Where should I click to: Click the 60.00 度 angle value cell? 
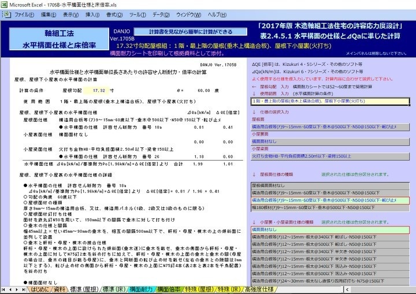pos(204,91)
